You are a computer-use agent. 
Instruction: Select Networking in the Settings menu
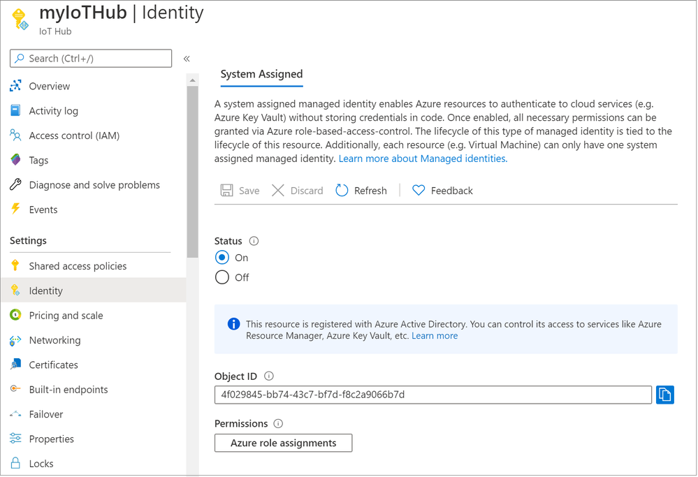coord(54,340)
